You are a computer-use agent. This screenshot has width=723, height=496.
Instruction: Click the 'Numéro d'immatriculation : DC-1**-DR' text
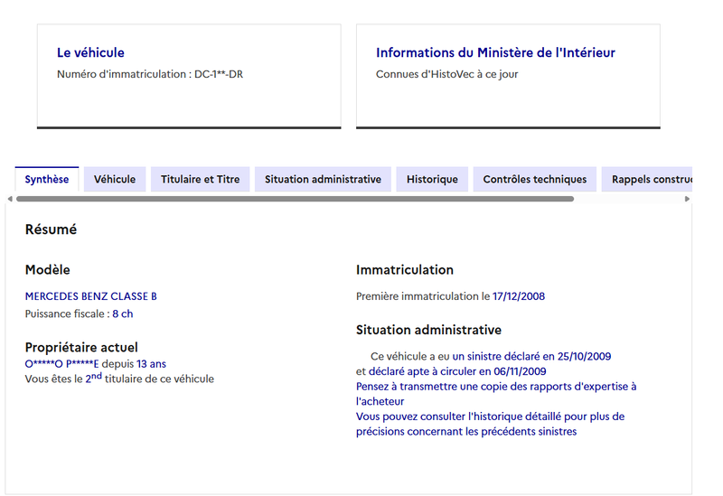[x=150, y=74]
